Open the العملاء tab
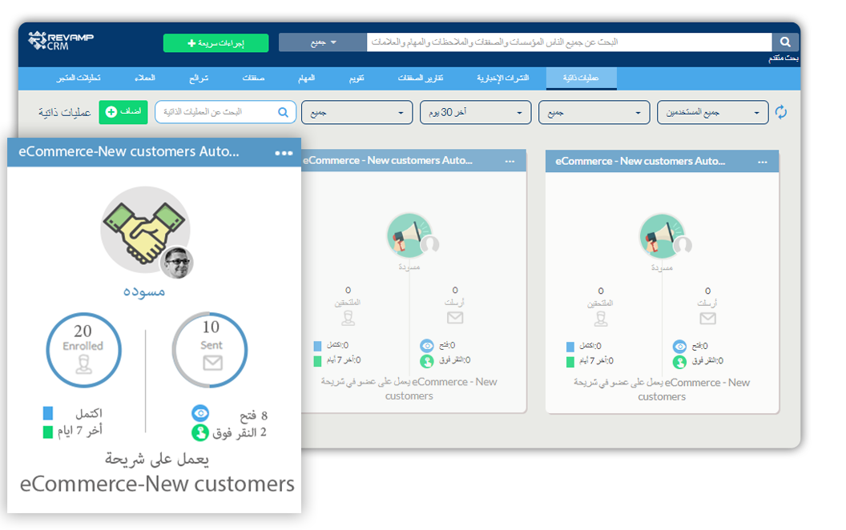 [x=144, y=78]
